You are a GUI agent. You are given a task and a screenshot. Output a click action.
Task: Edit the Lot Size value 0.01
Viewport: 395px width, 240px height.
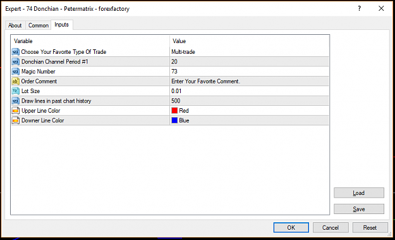(250, 91)
